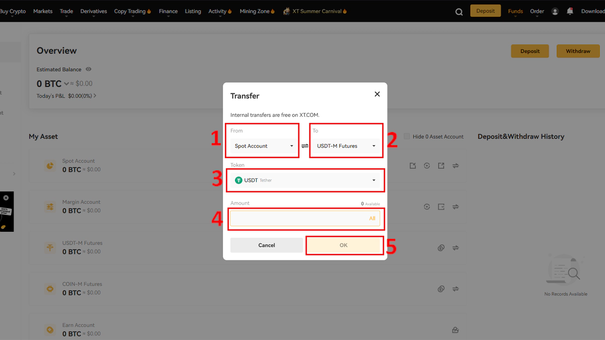Focus the Amount input field
Viewport: 605px width, 340px height.
tap(305, 219)
